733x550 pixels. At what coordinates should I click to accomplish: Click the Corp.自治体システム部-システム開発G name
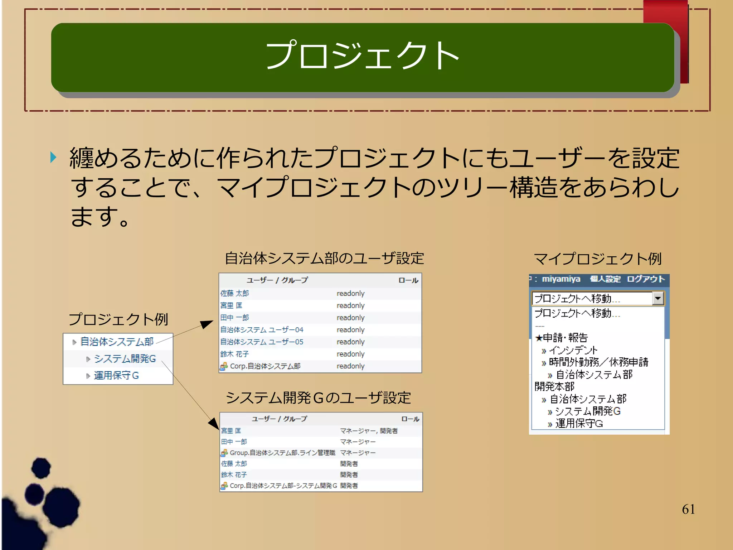click(x=283, y=486)
